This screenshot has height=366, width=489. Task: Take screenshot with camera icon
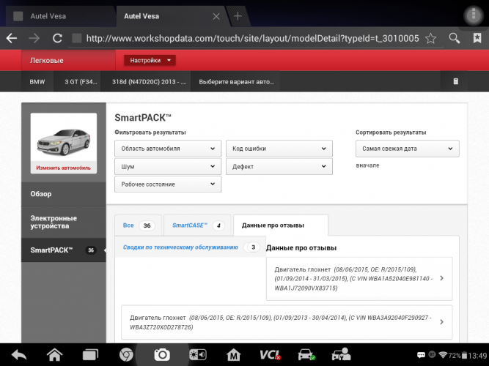162,354
